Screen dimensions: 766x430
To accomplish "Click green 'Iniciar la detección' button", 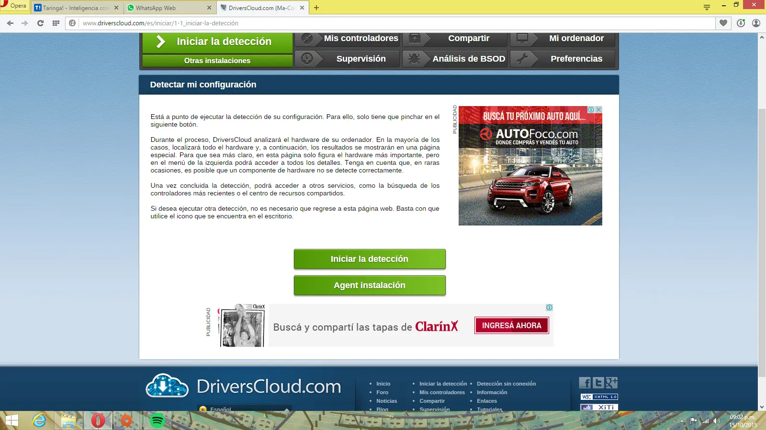I will [370, 259].
